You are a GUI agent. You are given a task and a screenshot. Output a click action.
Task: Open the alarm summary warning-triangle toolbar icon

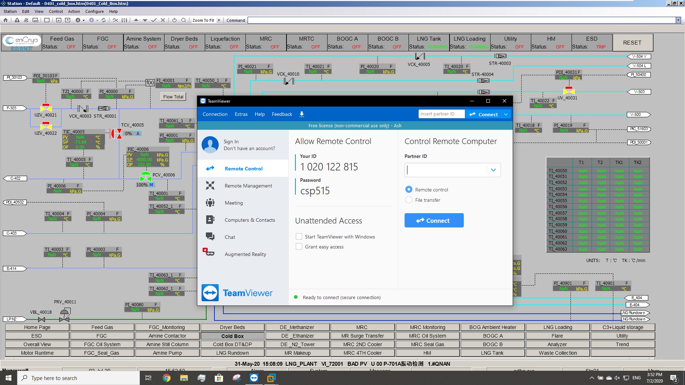(x=17, y=20)
